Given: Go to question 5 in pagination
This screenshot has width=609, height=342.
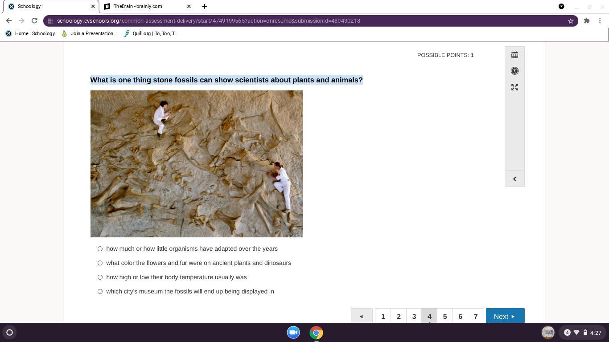Looking at the screenshot, I should (x=444, y=316).
